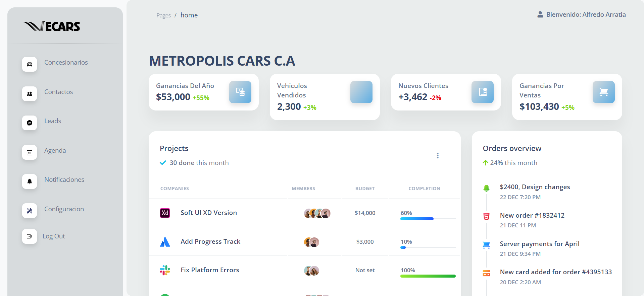Open the Notificaciones bell icon
This screenshot has width=644, height=296.
[30, 181]
